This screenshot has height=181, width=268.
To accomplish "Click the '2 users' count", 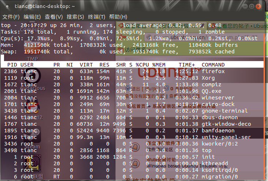I will coord(101,26).
